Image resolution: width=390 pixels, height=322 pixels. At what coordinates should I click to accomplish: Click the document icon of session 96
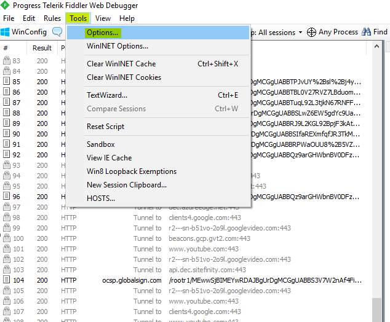[x=7, y=196]
